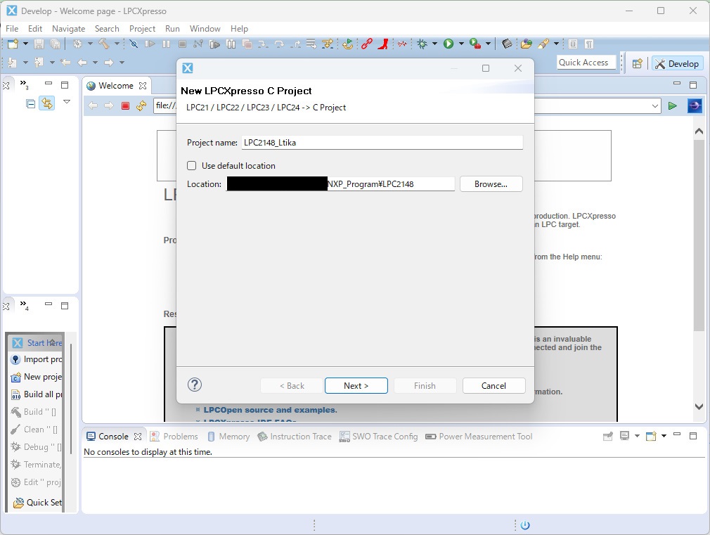This screenshot has width=710, height=535.
Task: Click the Debug bug icon in toolbar
Action: click(422, 44)
